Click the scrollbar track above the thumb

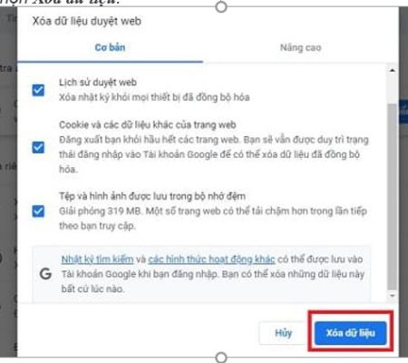click(393, 89)
